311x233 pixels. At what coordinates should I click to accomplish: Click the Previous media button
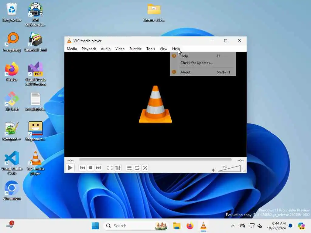83,168
